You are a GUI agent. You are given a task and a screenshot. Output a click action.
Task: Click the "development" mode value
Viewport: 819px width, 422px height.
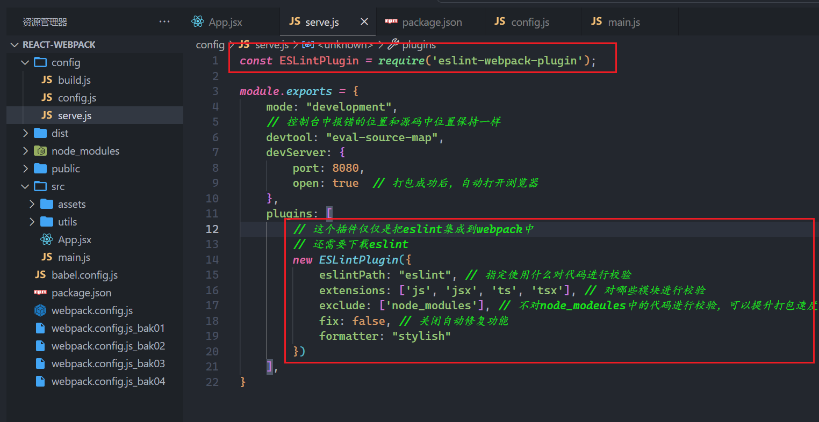[x=349, y=107]
